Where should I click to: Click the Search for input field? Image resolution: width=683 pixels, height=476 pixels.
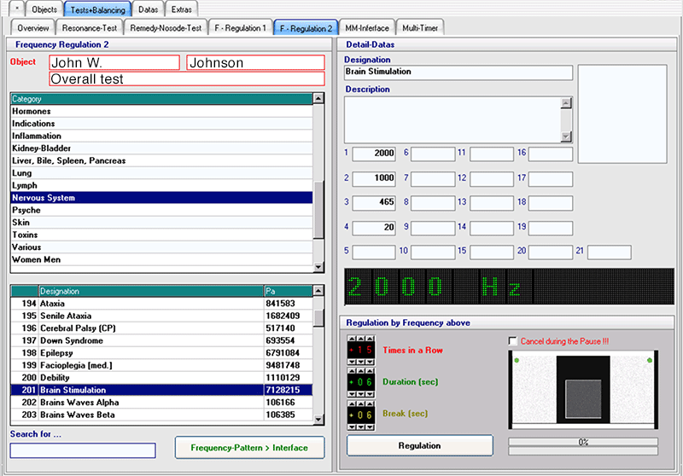coord(83,450)
